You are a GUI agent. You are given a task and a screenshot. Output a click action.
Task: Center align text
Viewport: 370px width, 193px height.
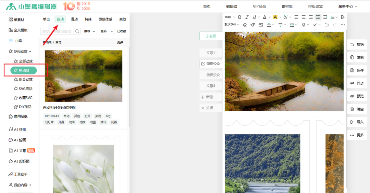pyautogui.click(x=304, y=17)
